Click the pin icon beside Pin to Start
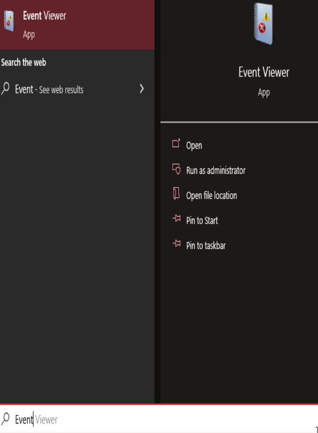This screenshot has width=318, height=433. pos(176,219)
